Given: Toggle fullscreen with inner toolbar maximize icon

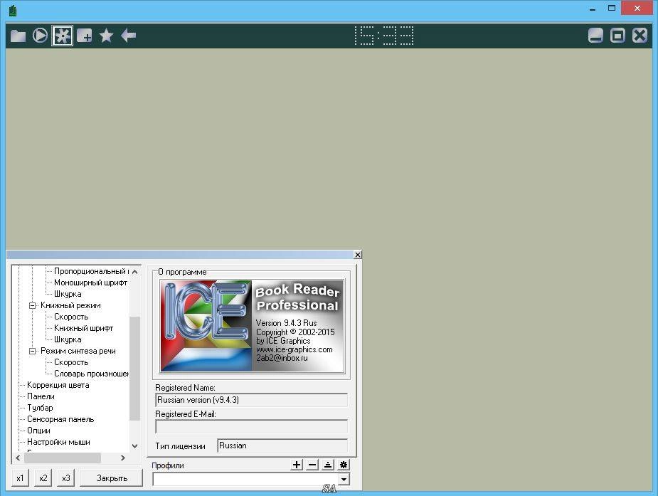Looking at the screenshot, I should point(617,36).
